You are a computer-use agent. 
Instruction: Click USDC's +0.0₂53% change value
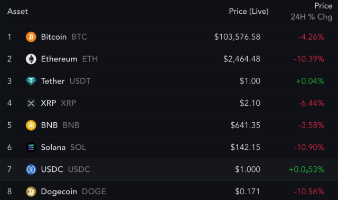pos(306,169)
